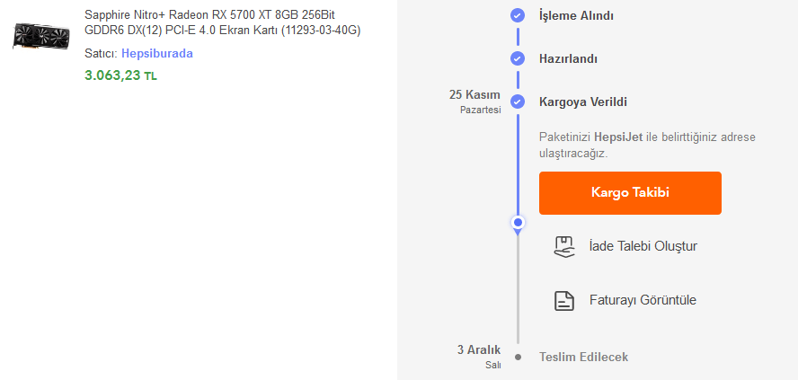Click the Hazırlandı status label
Viewport: 798px width, 380px height.
point(568,58)
